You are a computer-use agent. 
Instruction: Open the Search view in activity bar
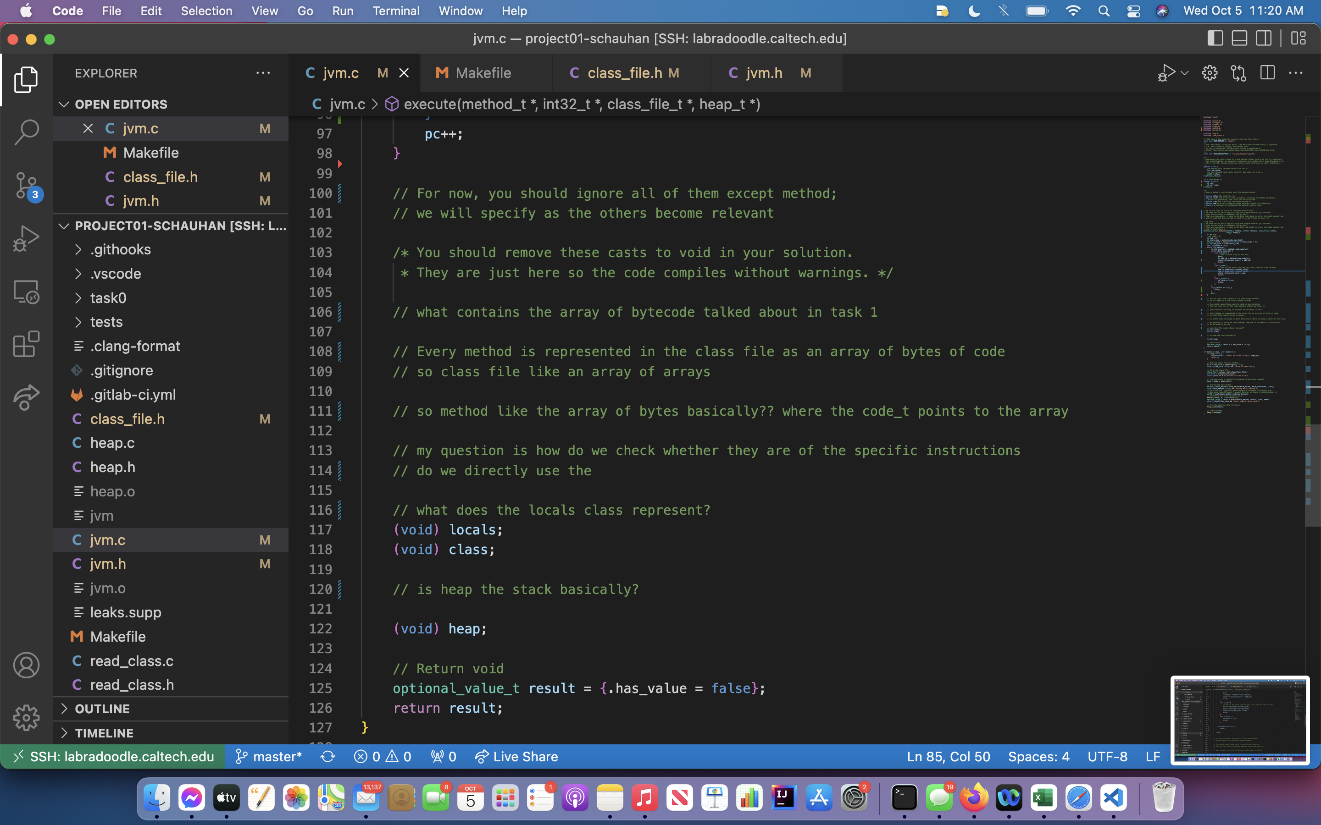[x=26, y=132]
